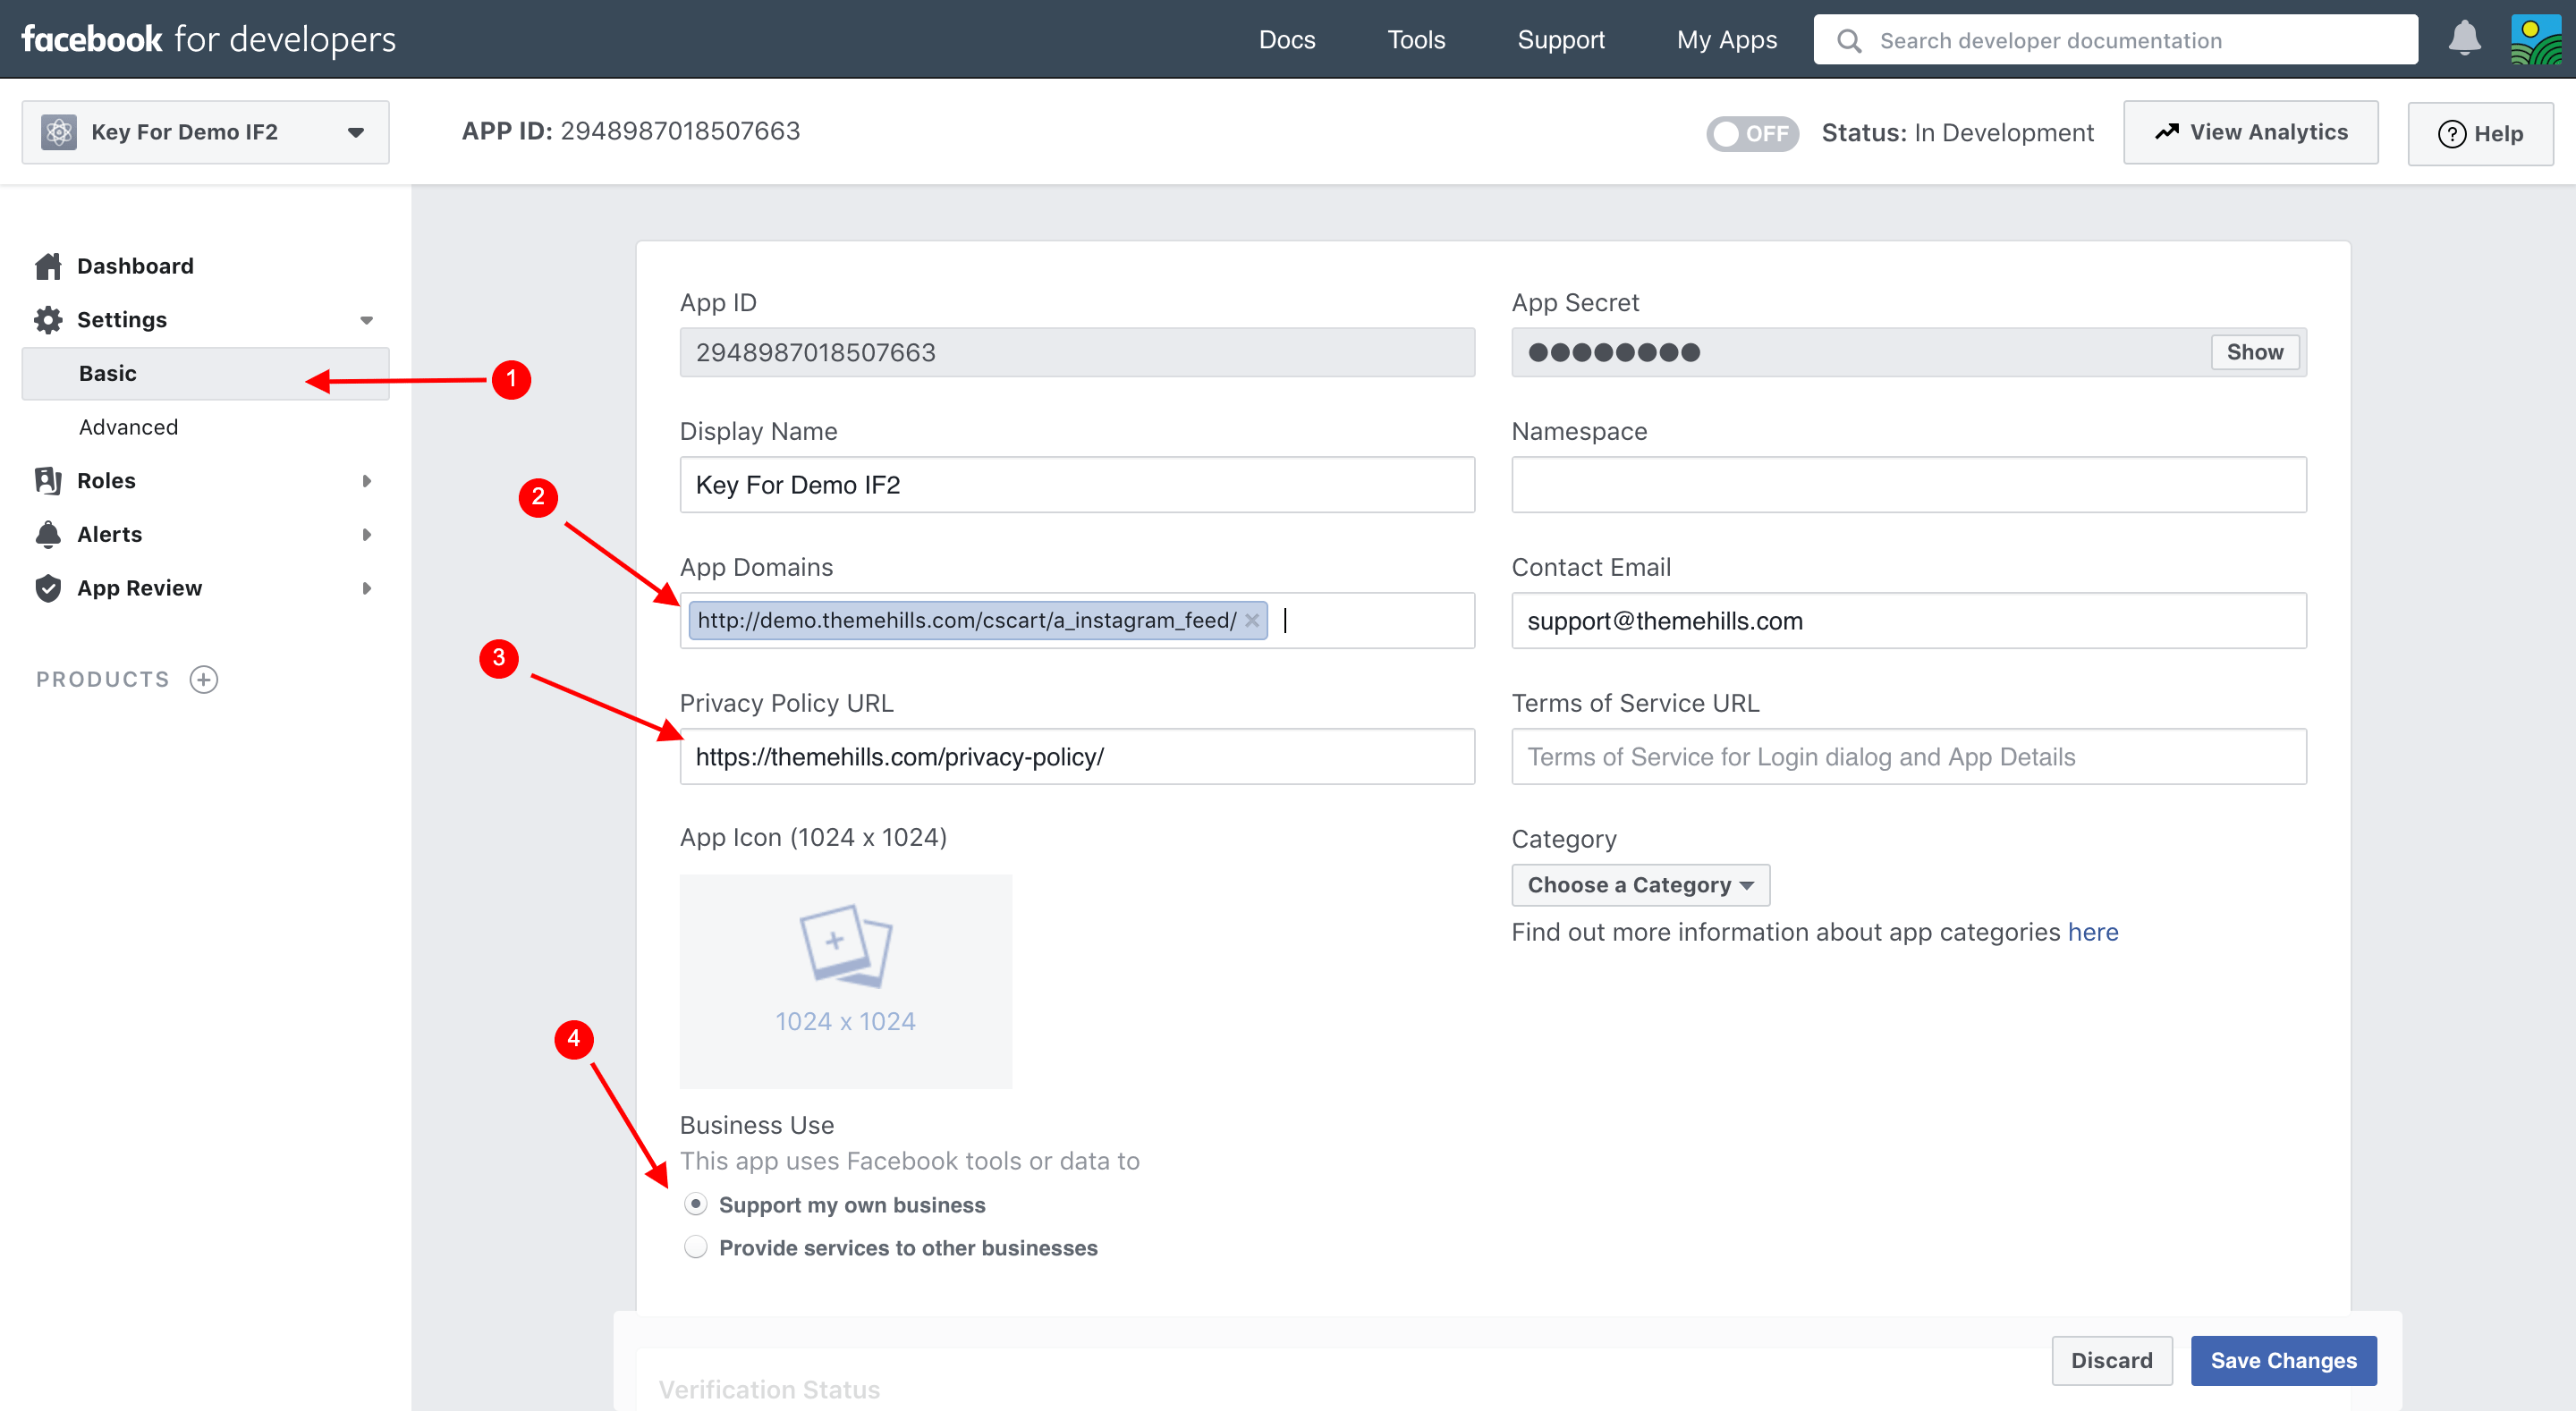2576x1411 pixels.
Task: Select Provide services to other businesses radio
Action: (x=696, y=1247)
